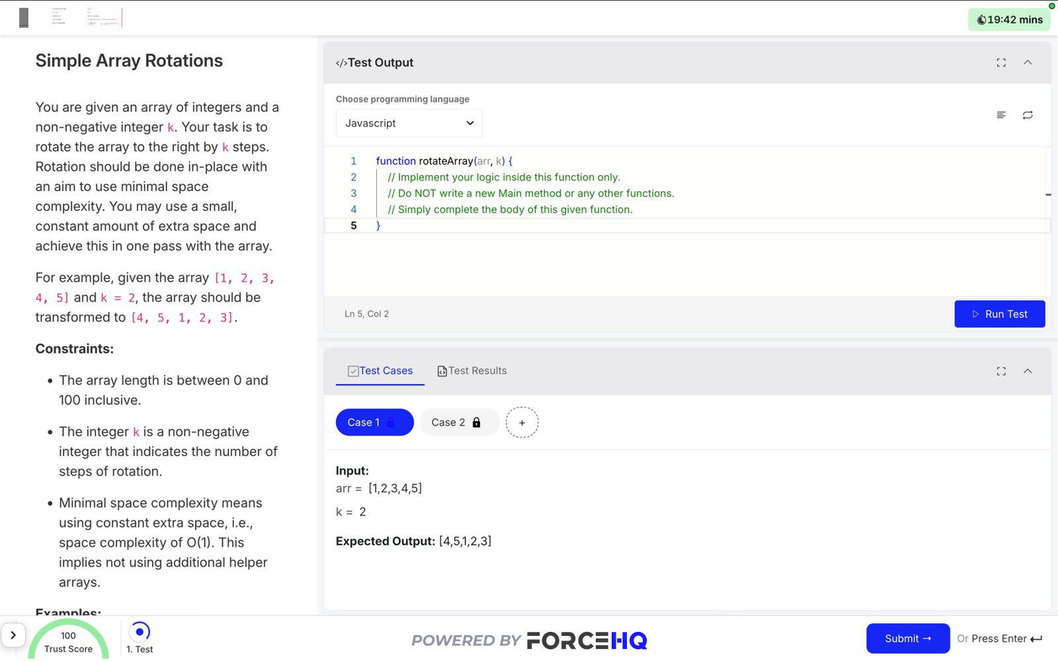The height and width of the screenshot is (661, 1058).
Task: Click the 100 Trust Score gauge
Action: pos(68,641)
